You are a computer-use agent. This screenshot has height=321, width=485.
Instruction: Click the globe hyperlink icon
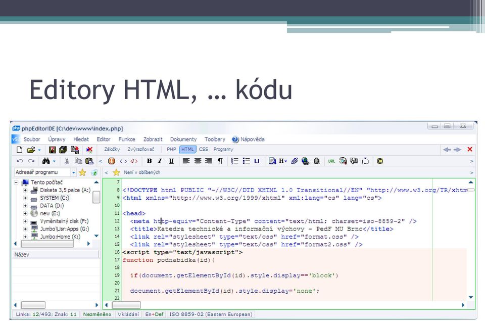click(x=305, y=161)
